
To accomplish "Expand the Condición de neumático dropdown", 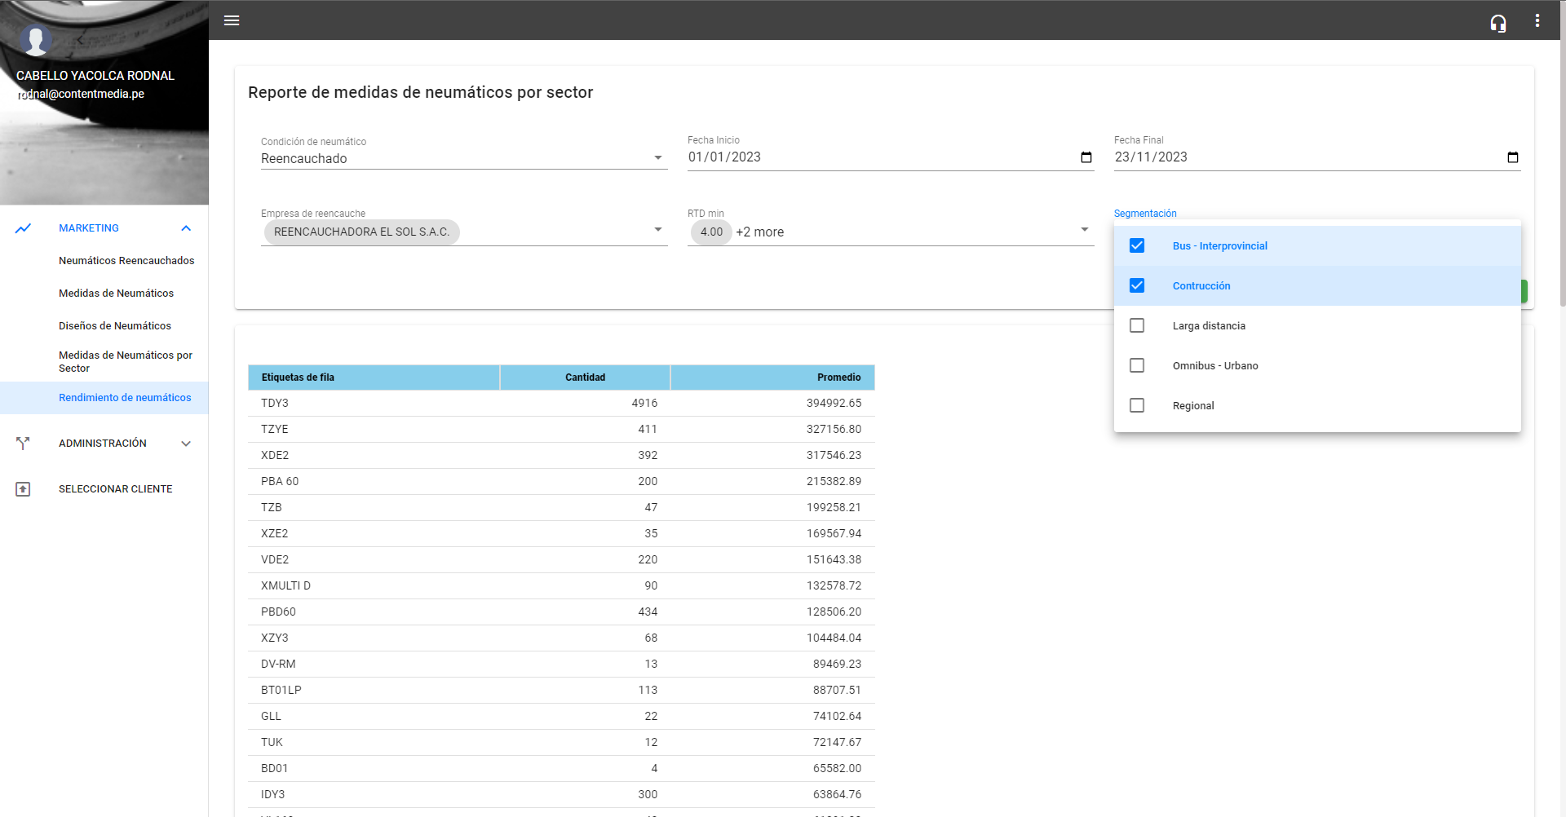I will (x=657, y=158).
